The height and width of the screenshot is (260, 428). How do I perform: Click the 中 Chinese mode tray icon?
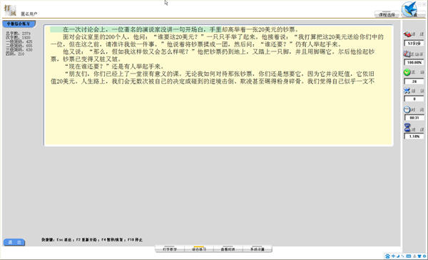coord(393,256)
